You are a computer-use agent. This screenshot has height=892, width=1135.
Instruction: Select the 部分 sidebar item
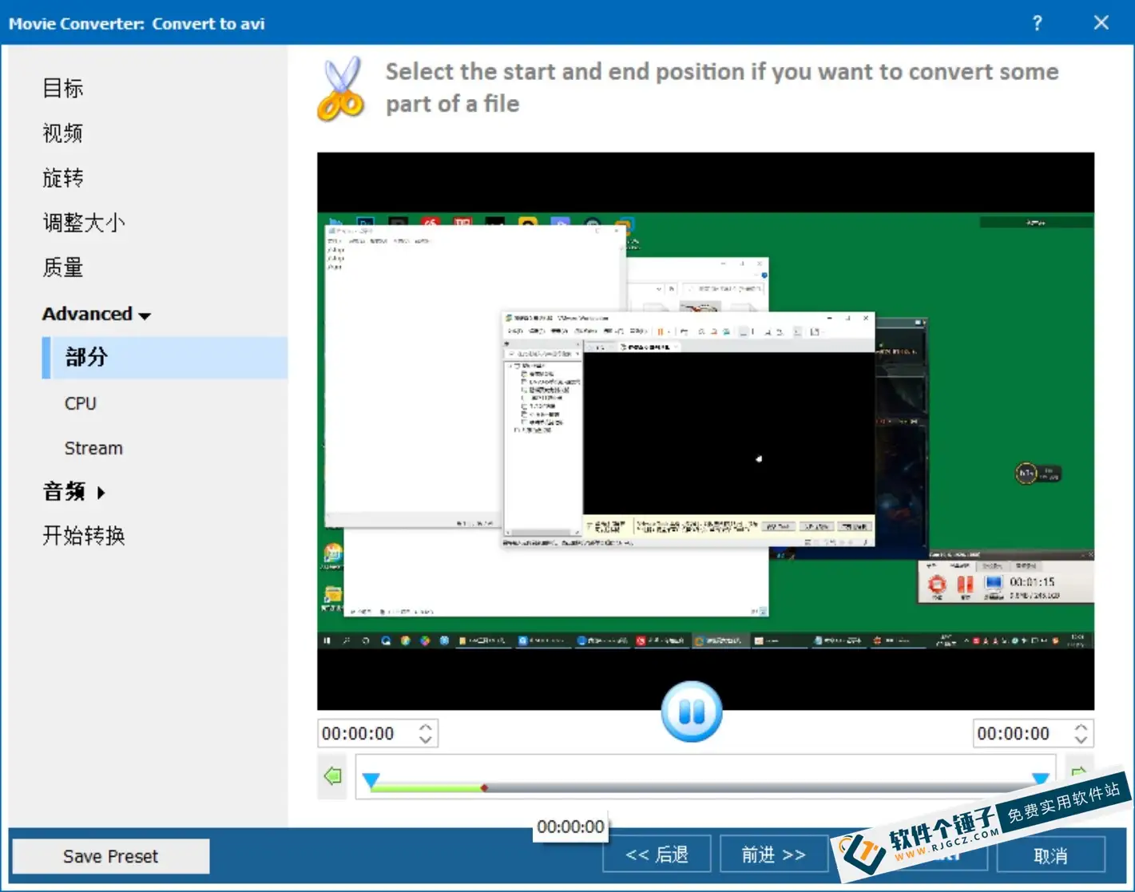pyautogui.click(x=165, y=357)
